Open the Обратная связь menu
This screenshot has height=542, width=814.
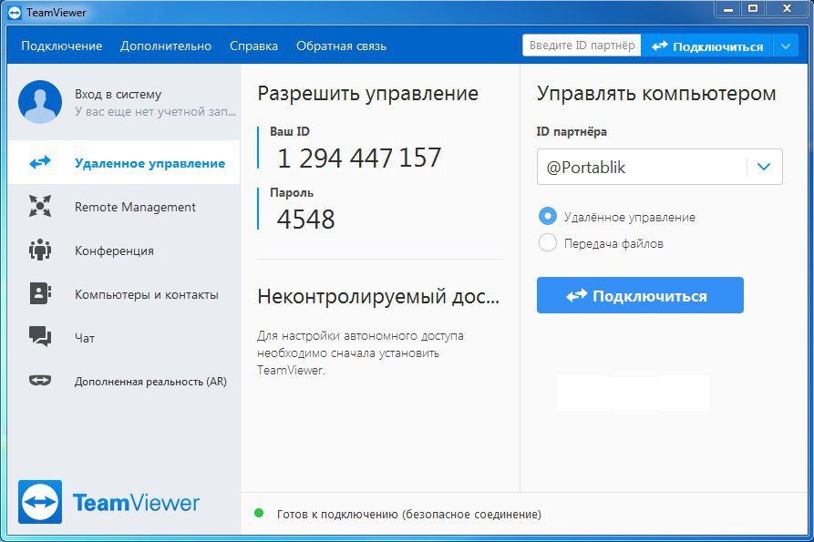click(x=341, y=46)
